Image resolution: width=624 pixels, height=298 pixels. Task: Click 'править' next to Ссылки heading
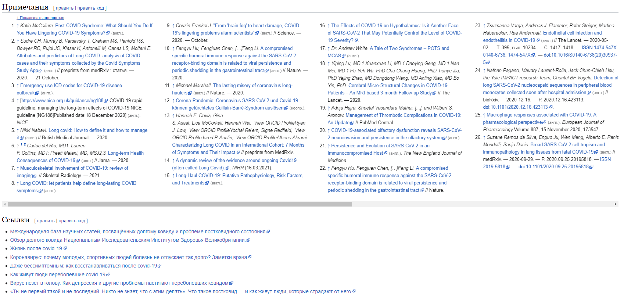[x=46, y=221]
